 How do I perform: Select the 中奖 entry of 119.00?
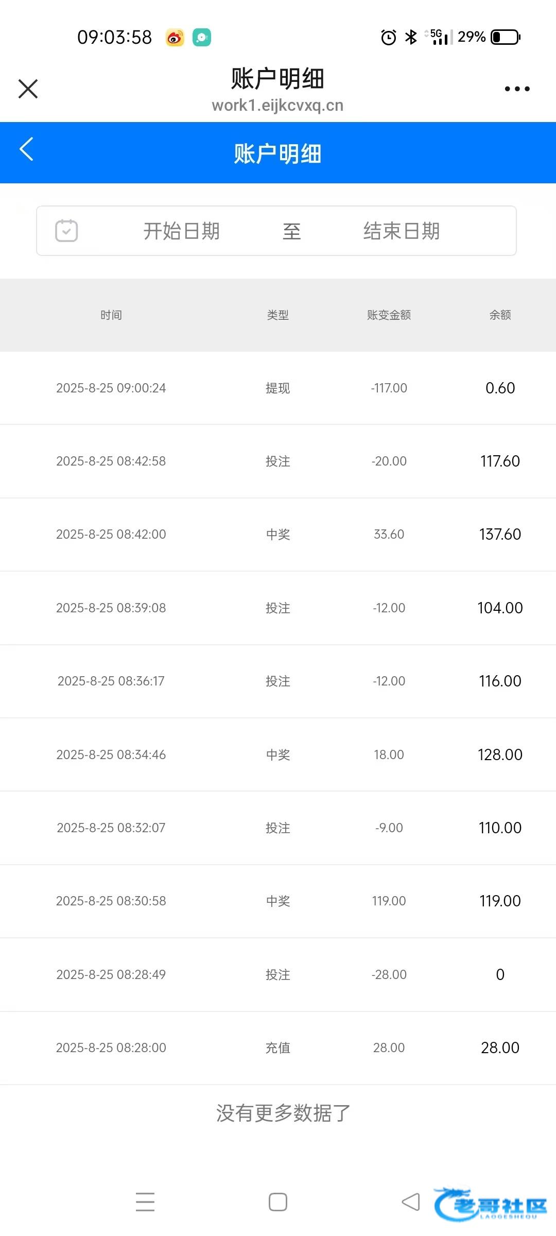(278, 901)
